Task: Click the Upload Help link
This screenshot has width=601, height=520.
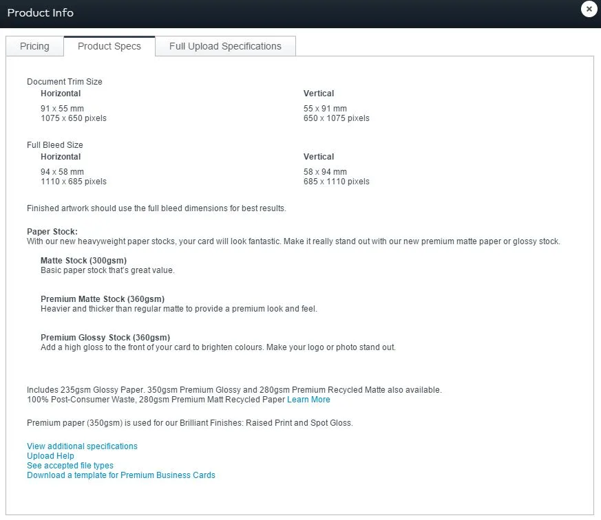Action: [50, 455]
